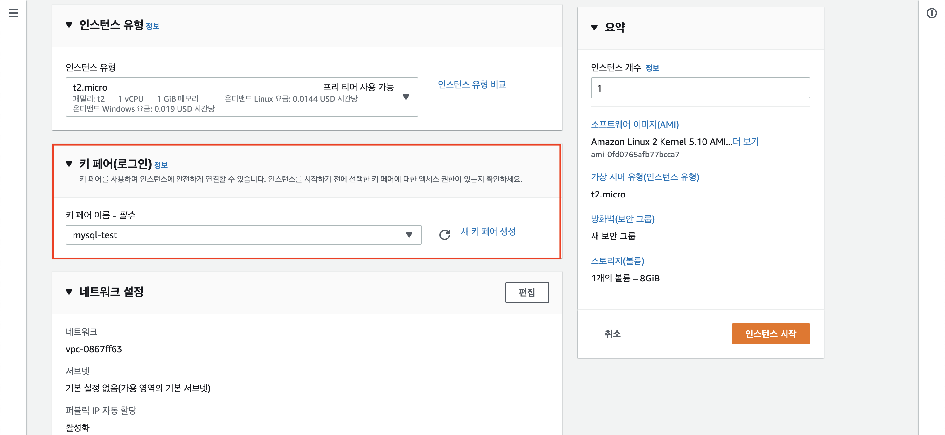Collapse the 인스턴스 유형 section

69,25
